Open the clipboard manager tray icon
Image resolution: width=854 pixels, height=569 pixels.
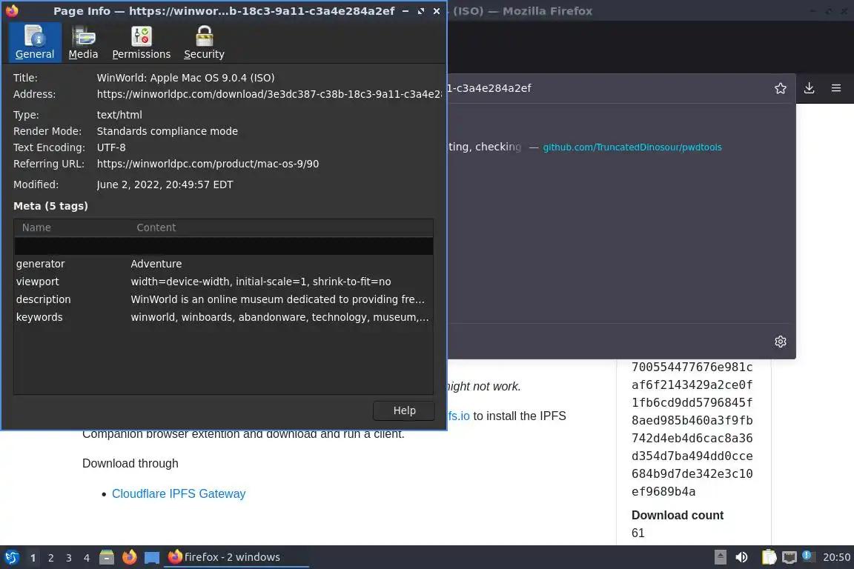[x=769, y=557]
